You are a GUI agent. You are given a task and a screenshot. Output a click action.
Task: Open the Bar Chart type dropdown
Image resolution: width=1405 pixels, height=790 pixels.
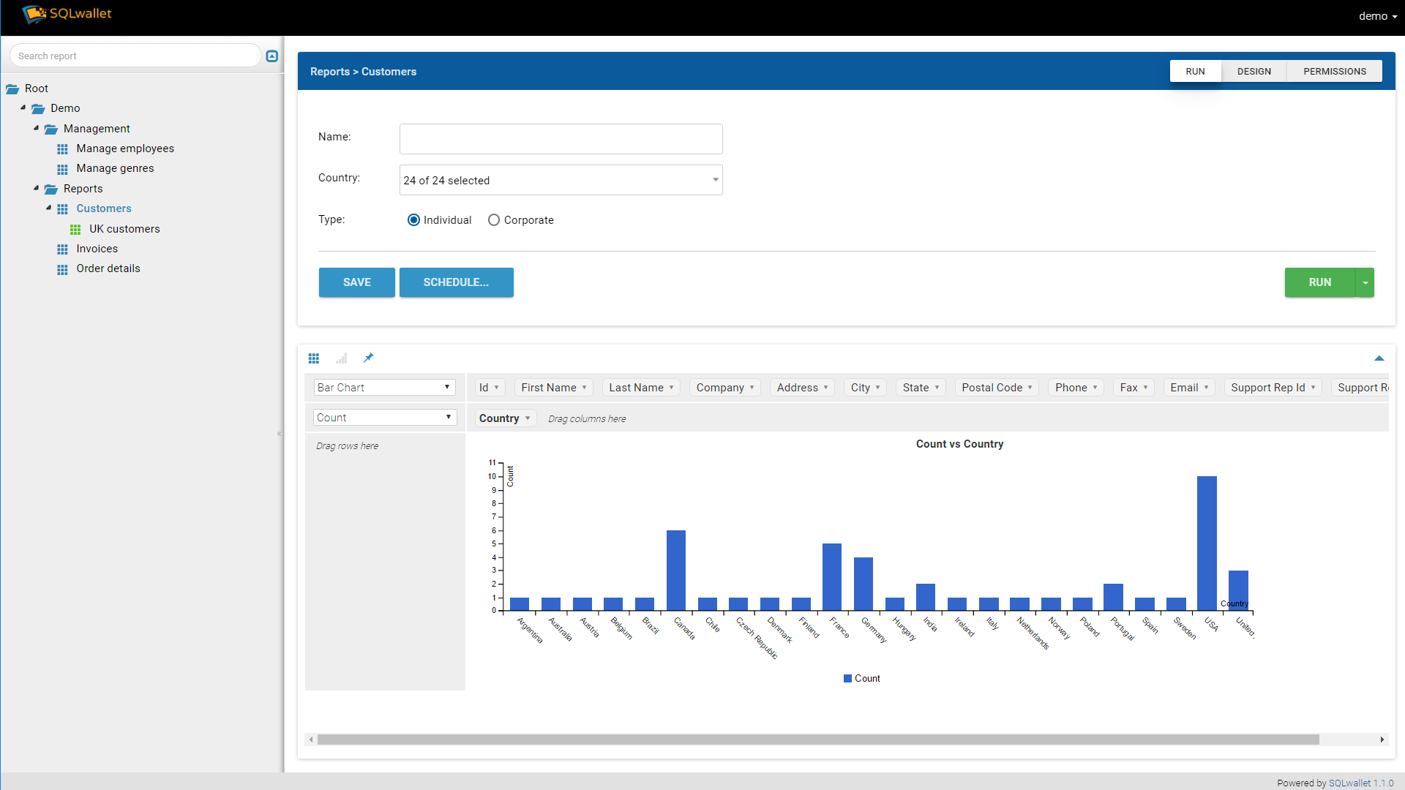pyautogui.click(x=384, y=388)
